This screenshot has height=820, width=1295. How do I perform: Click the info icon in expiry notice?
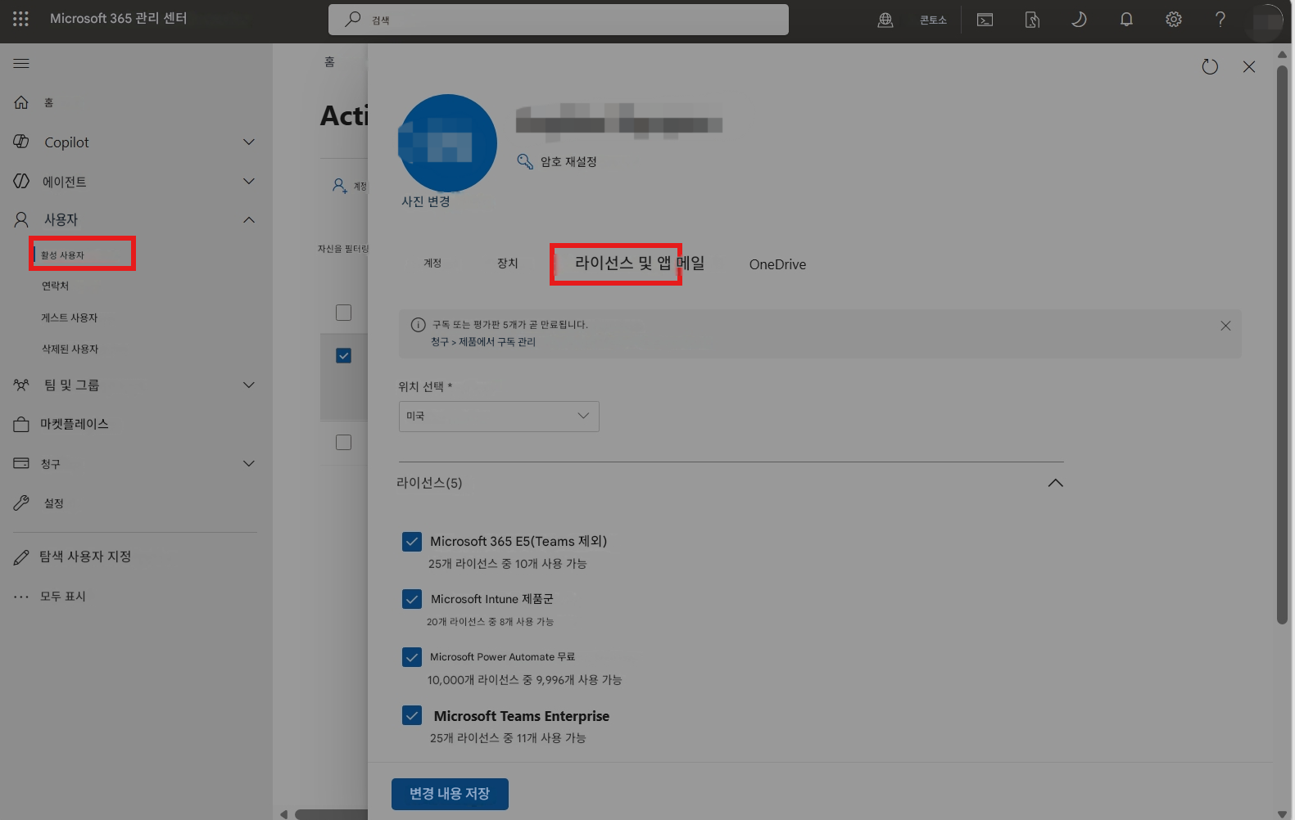coord(418,325)
